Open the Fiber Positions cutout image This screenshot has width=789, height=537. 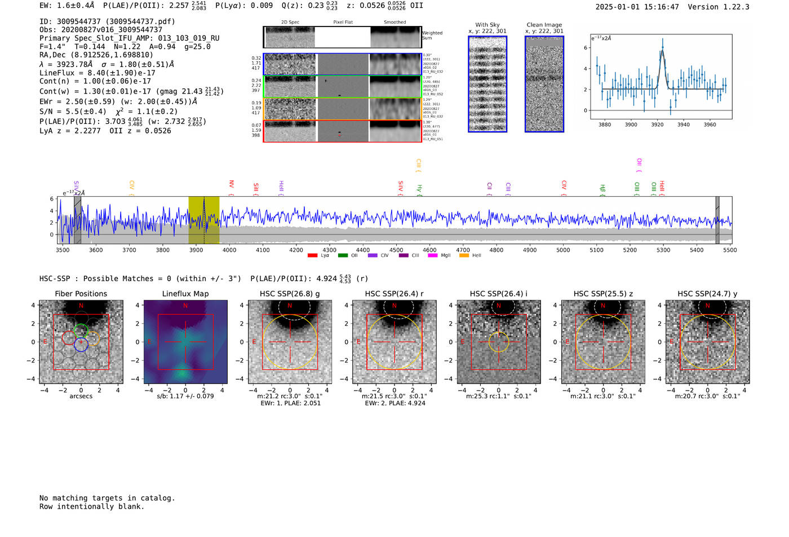[81, 341]
